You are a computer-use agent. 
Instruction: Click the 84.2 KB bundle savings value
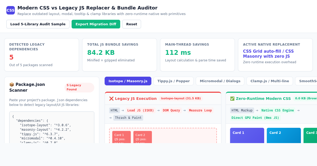[x=101, y=53]
